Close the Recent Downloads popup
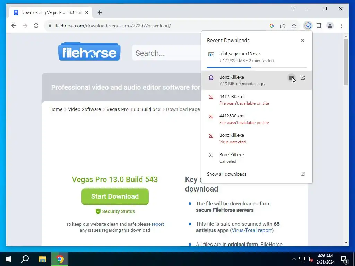This screenshot has height=266, width=355. tap(302, 41)
